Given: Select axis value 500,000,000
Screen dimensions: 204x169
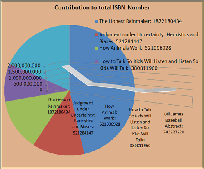Looking at the screenshot, I should [28, 84].
